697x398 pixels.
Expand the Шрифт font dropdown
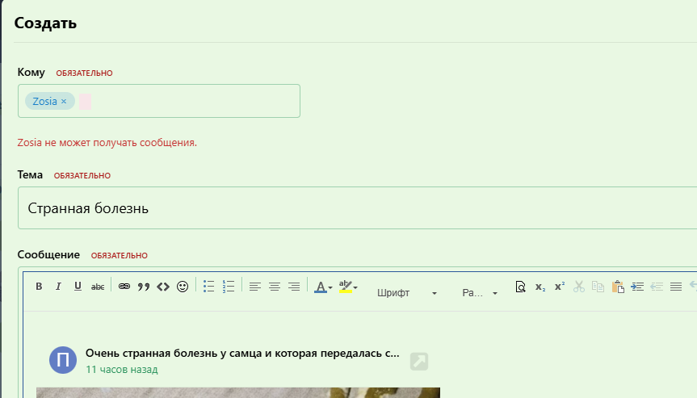tap(407, 293)
